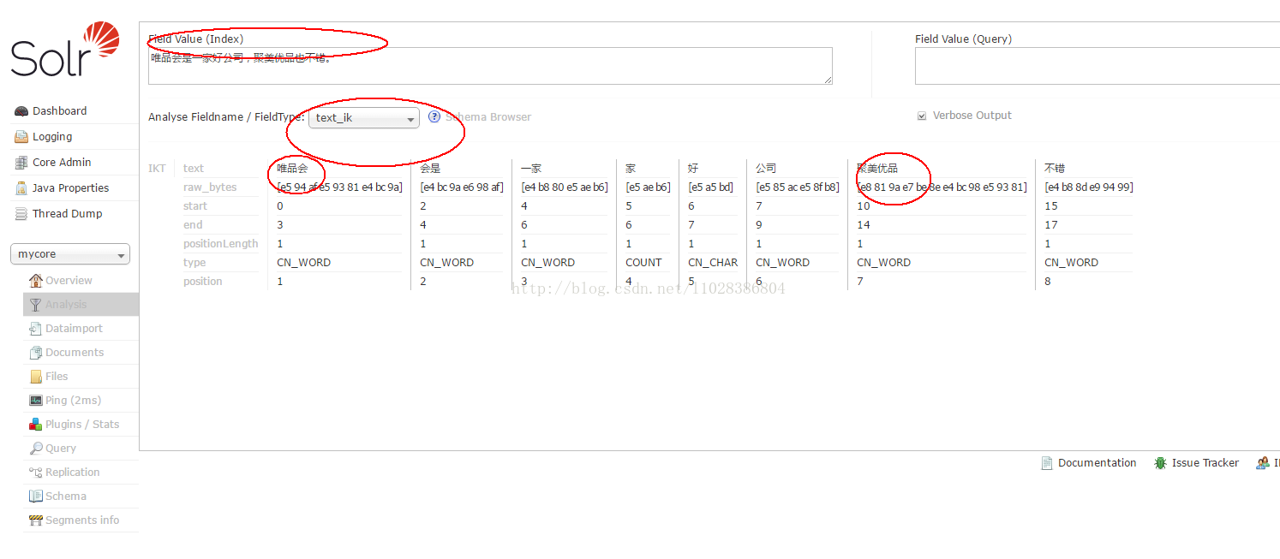Image resolution: width=1280 pixels, height=559 pixels.
Task: Click the COUNT type value
Action: click(643, 263)
